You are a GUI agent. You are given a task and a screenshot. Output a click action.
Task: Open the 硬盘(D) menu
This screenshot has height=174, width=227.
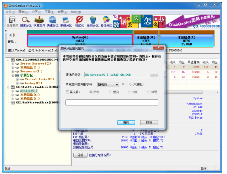tap(23, 12)
